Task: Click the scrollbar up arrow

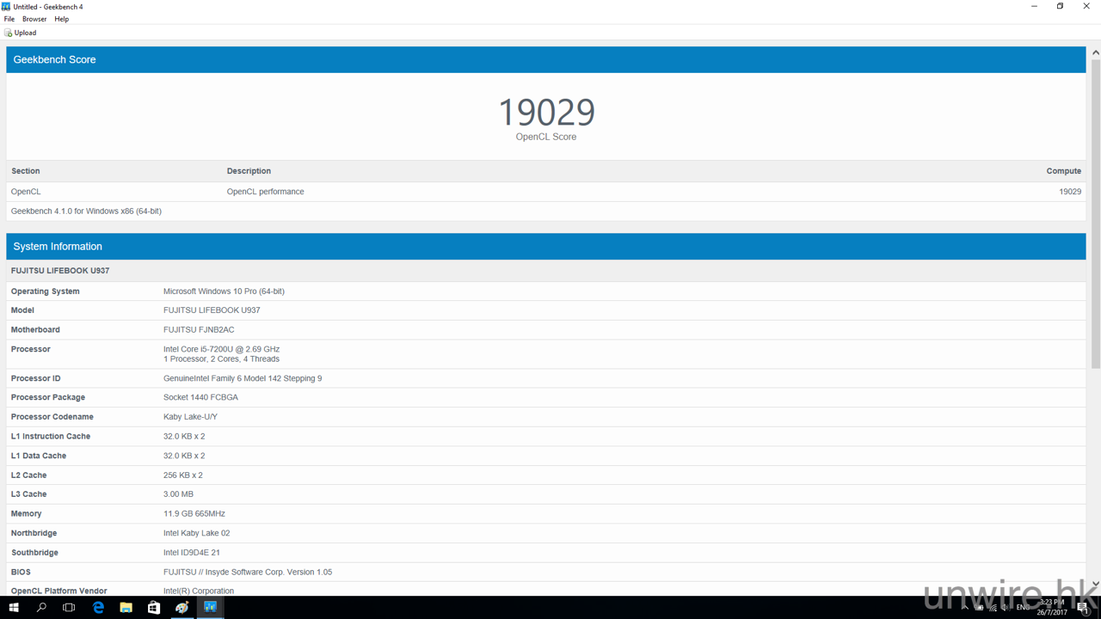Action: point(1095,52)
